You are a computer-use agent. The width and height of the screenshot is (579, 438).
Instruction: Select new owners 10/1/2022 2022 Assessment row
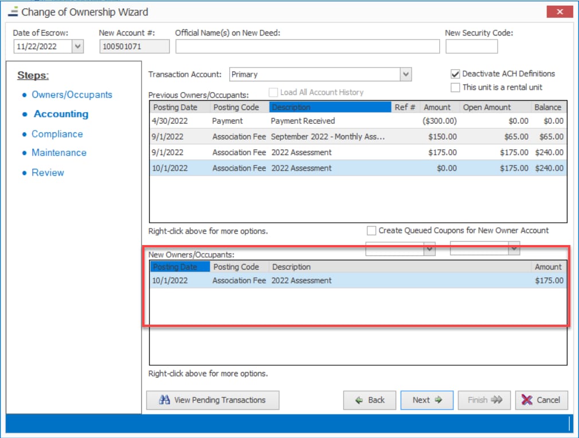[x=358, y=281]
